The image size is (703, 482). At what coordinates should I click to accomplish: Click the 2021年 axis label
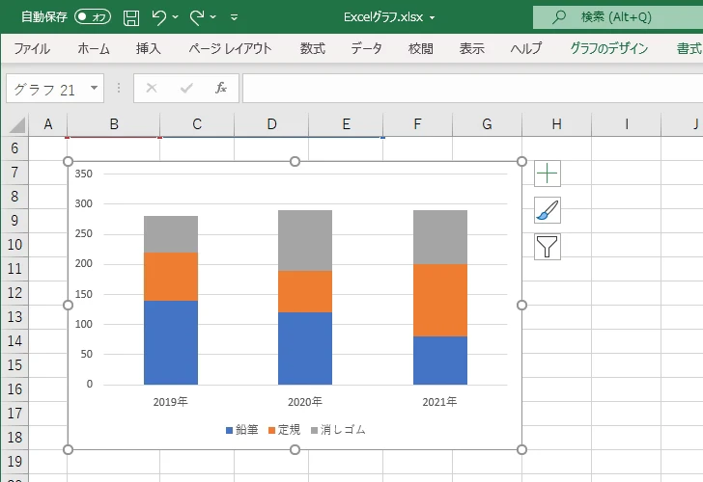(439, 402)
